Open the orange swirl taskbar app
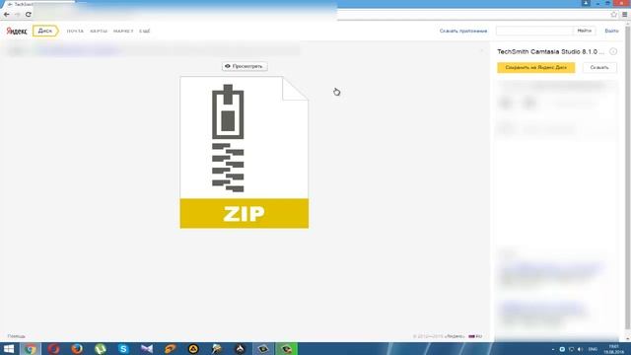The image size is (631, 355). click(x=171, y=348)
